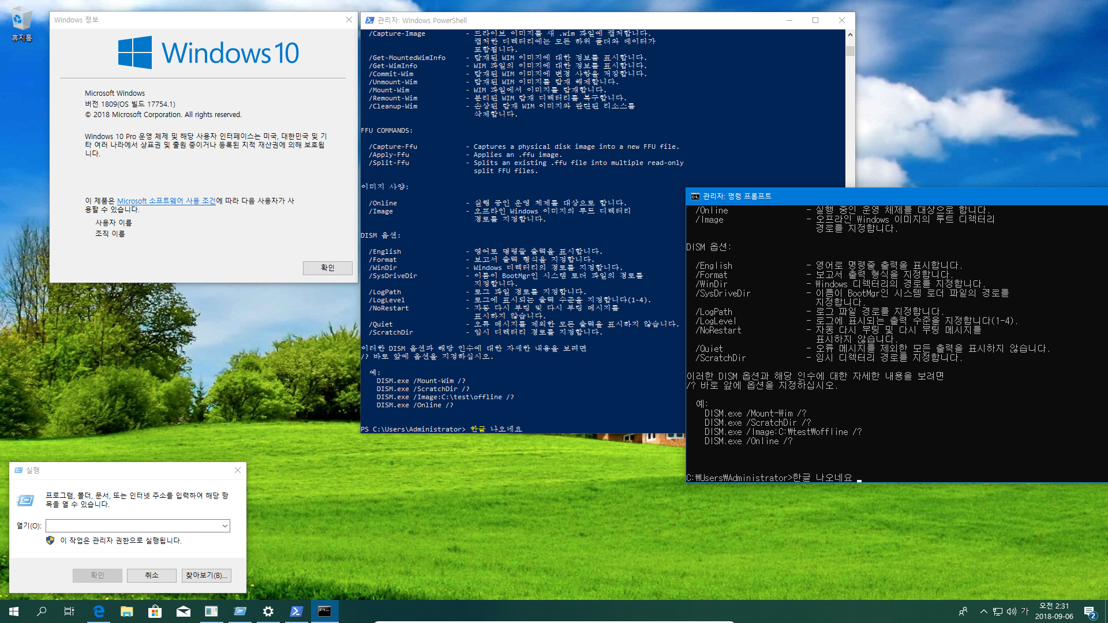Viewport: 1108px width, 623px height.
Task: Open Microsoft software license terms link
Action: pyautogui.click(x=166, y=201)
